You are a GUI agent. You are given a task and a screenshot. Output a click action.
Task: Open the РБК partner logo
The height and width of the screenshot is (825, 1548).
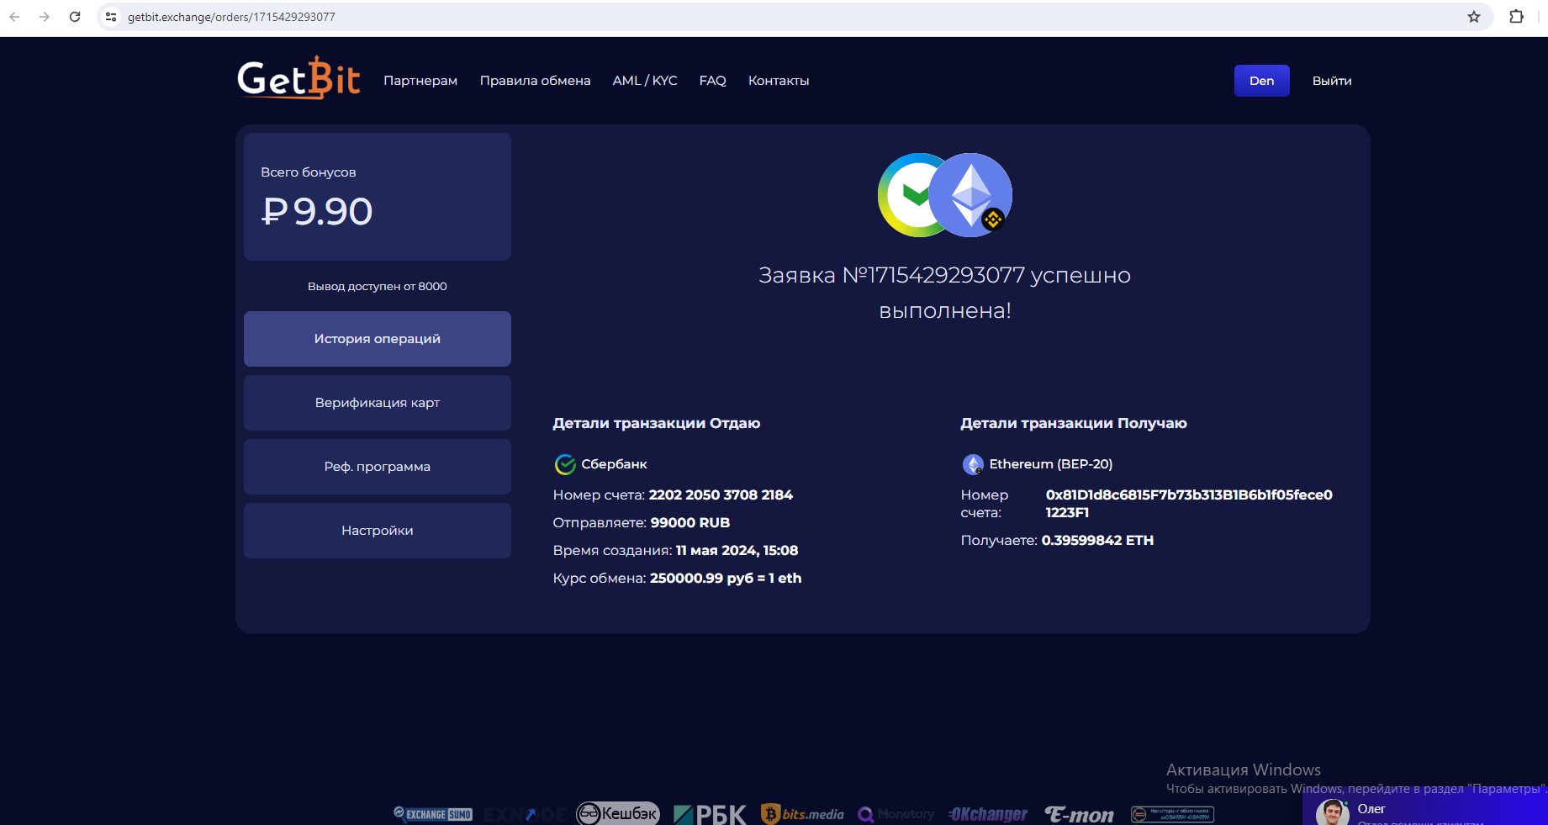point(710,814)
